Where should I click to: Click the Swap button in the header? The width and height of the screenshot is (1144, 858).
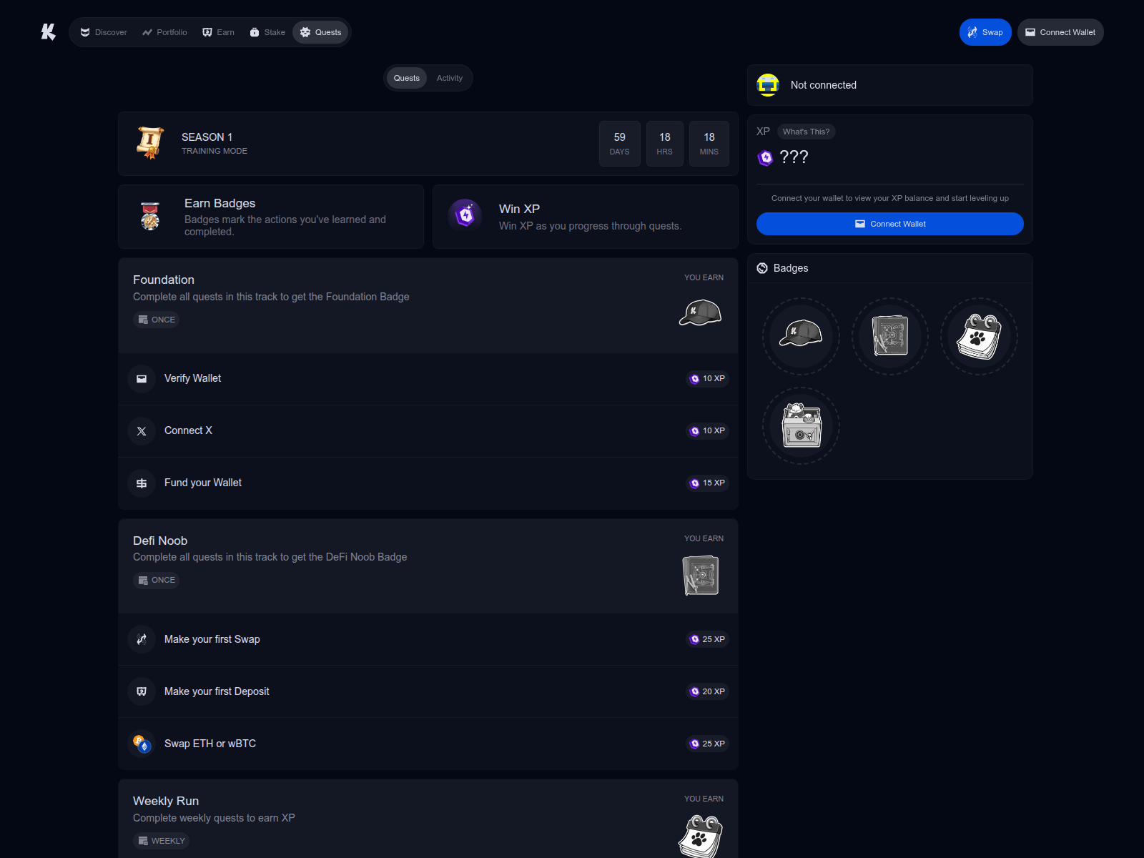[985, 32]
